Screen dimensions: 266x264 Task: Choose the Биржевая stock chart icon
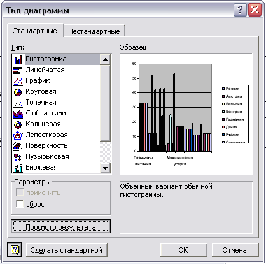point(18,168)
